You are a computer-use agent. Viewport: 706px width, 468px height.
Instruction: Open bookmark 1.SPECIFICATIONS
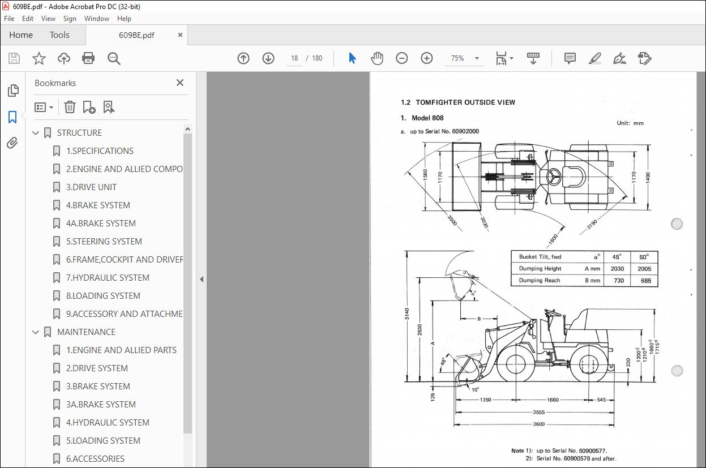point(100,151)
